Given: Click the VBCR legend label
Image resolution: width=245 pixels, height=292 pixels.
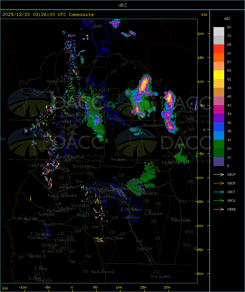Looking at the screenshot, I should point(231,183).
